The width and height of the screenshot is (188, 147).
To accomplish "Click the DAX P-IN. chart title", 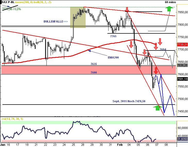I will click(8, 2).
